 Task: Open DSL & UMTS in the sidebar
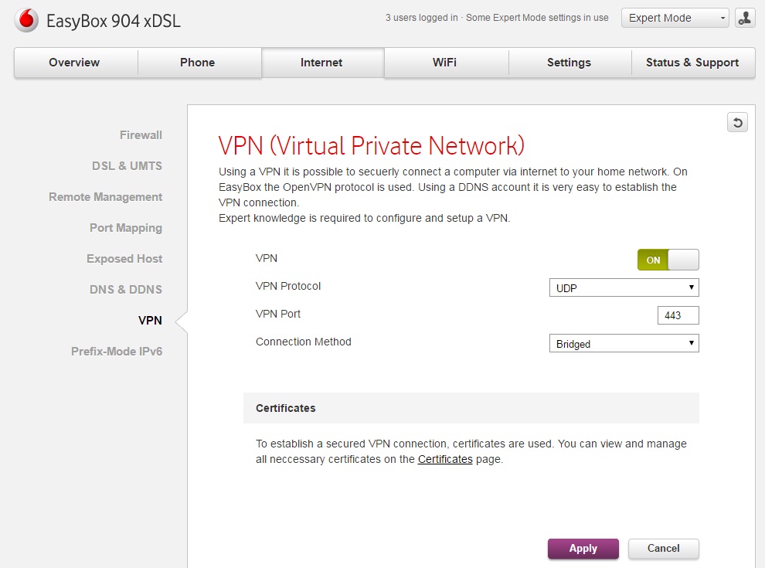tap(127, 166)
